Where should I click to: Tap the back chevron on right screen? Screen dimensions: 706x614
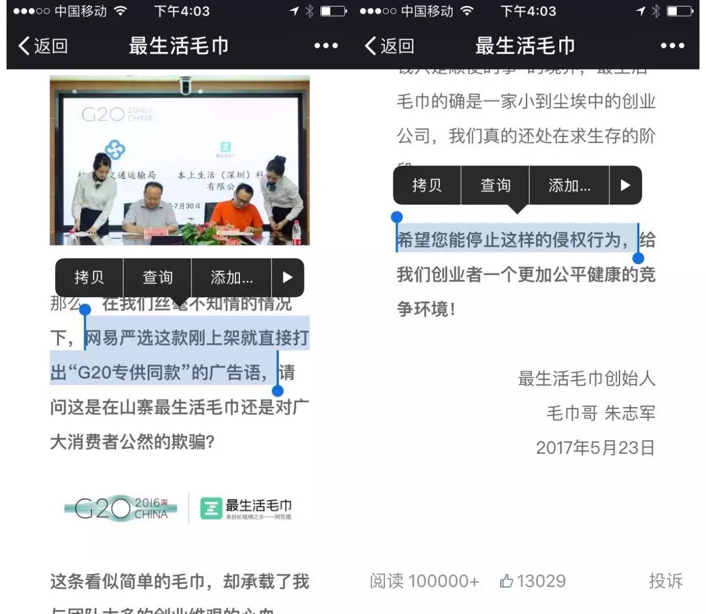point(371,46)
